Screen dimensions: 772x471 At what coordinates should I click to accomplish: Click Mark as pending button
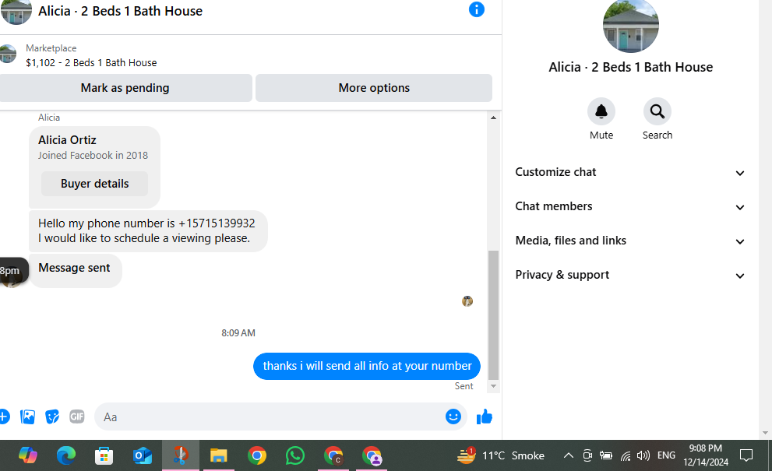point(125,88)
